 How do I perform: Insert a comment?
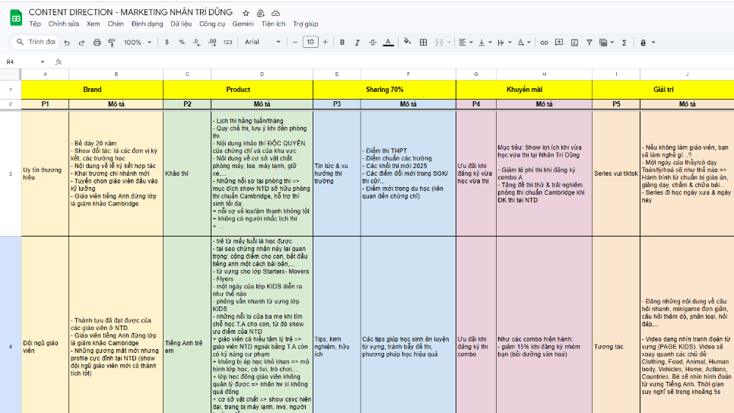(559, 42)
